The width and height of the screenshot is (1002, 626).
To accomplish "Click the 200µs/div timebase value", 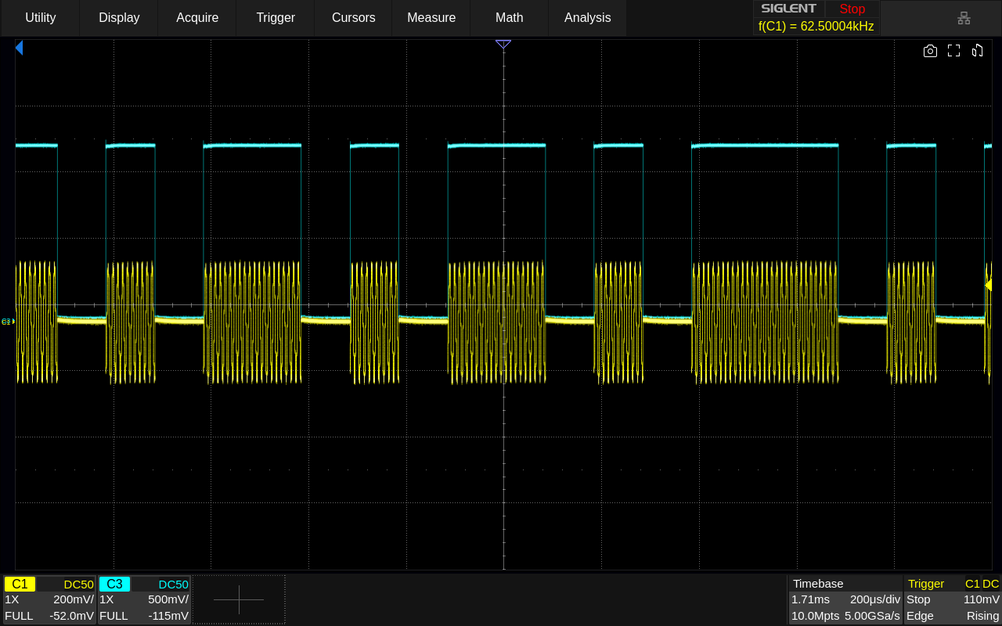I will (875, 599).
